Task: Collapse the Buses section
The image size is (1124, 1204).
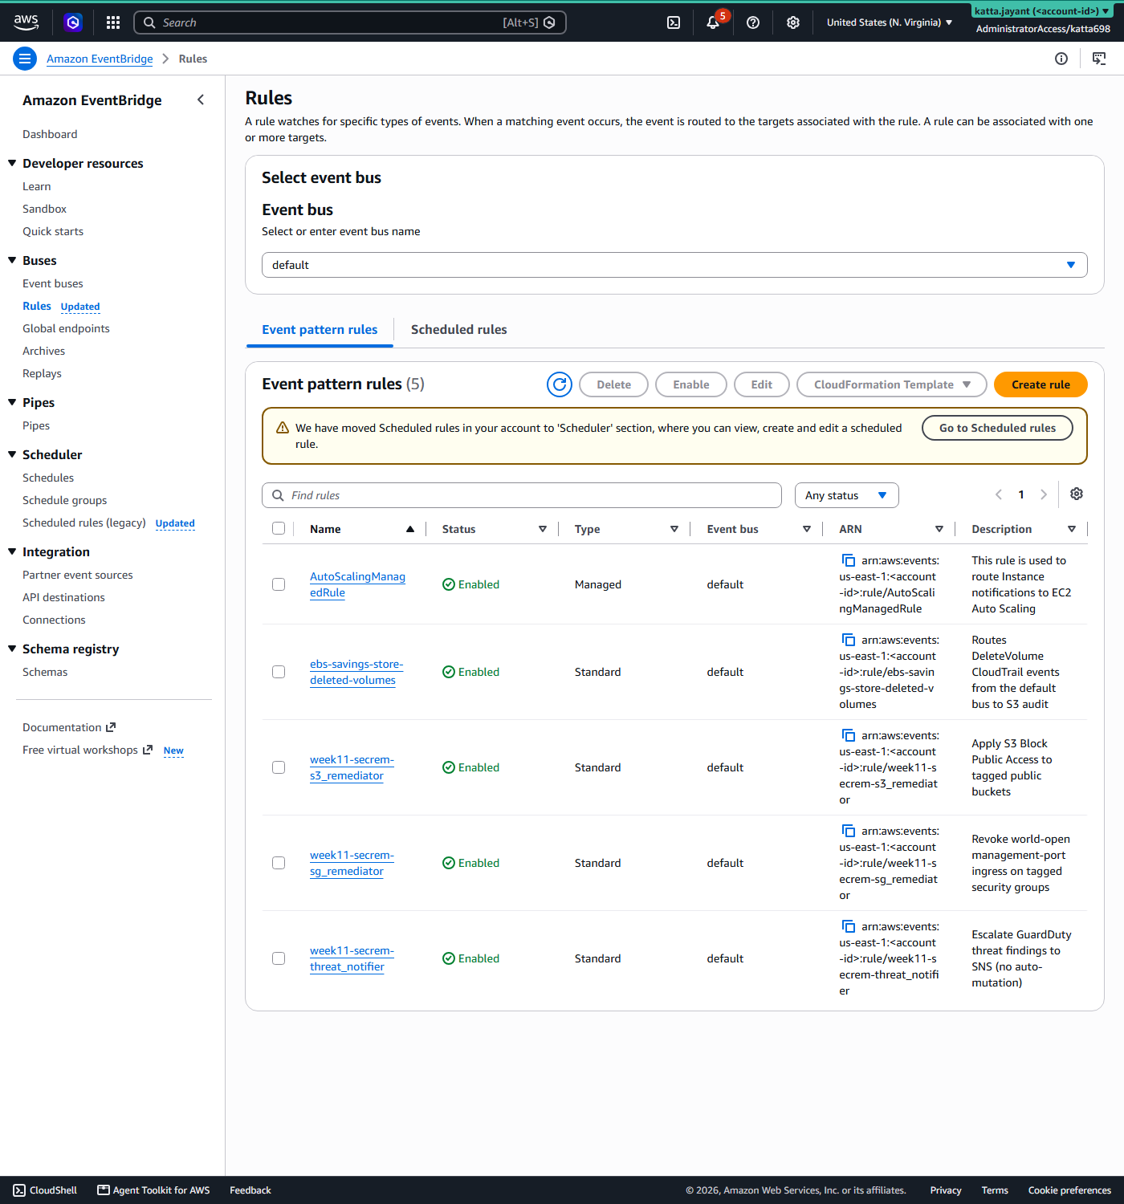Action: point(12,260)
